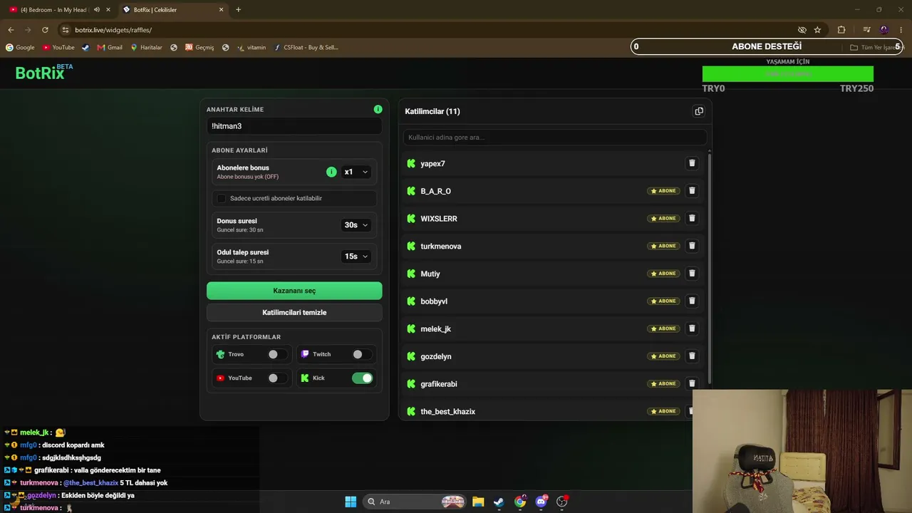
Task: Open the media control icon in Chrome toolbar
Action: click(x=866, y=30)
